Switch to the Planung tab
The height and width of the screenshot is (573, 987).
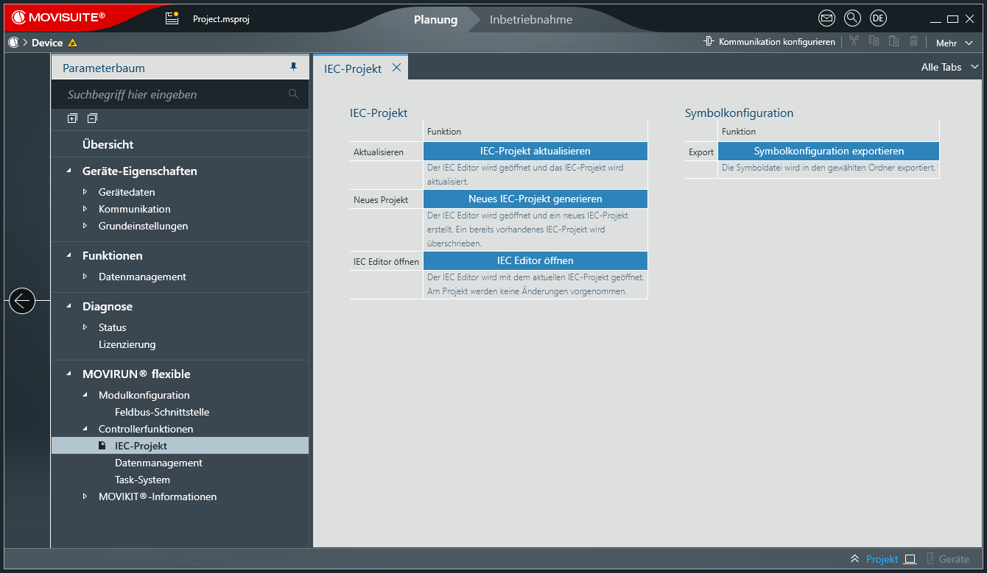(x=435, y=20)
